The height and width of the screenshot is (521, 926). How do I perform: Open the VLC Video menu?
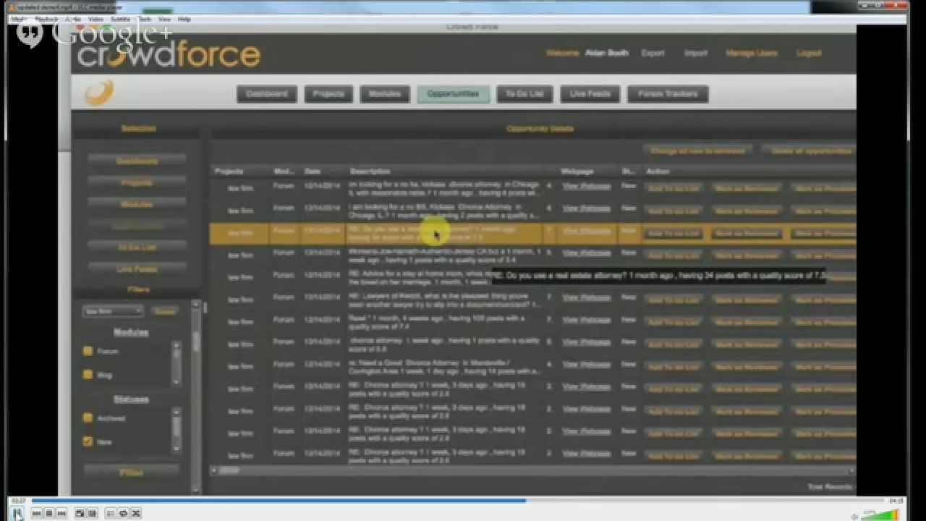click(x=95, y=19)
